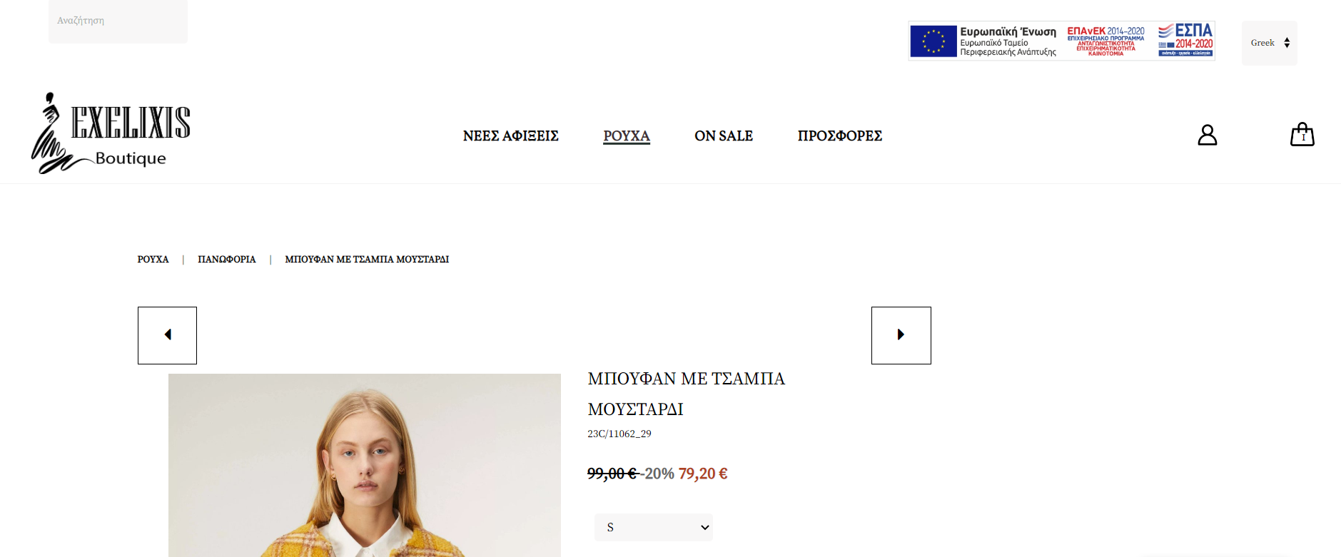
Task: Open the ΝΕΕΣ ΑΦΙΞΕΙΣ menu
Action: pyautogui.click(x=510, y=136)
